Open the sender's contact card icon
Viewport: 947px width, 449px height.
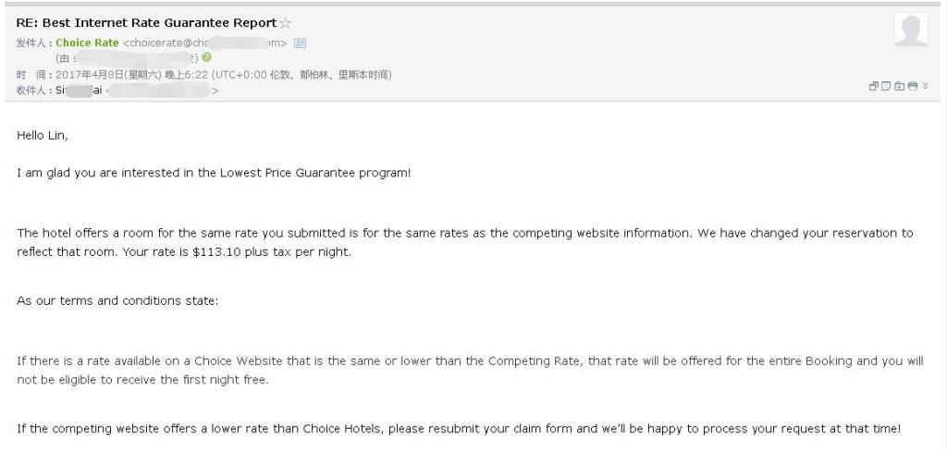pos(300,42)
